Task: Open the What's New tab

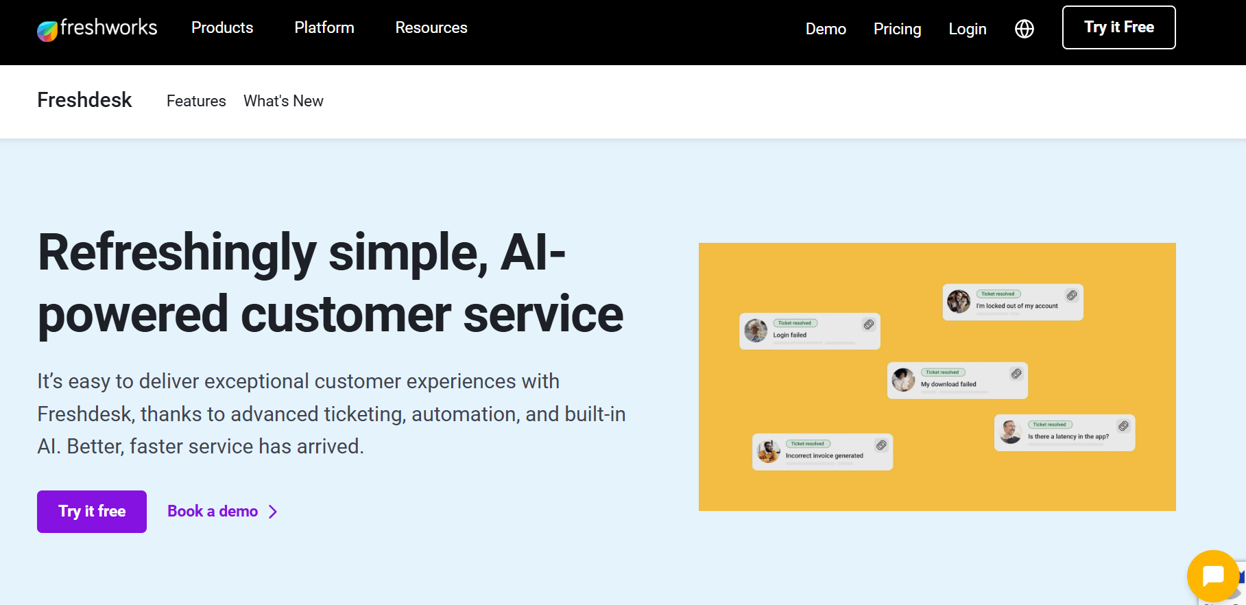Action: coord(283,101)
